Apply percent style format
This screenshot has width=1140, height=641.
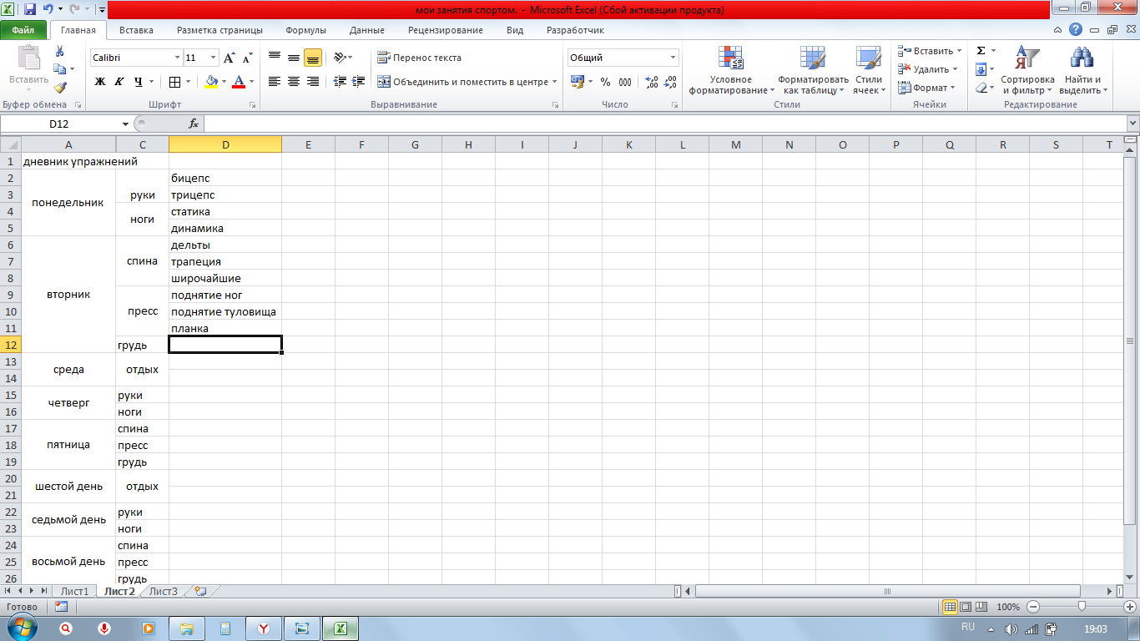point(605,82)
